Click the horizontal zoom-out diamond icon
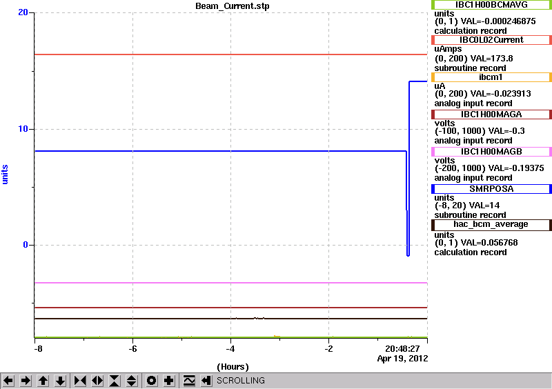552x389 pixels. [97, 381]
